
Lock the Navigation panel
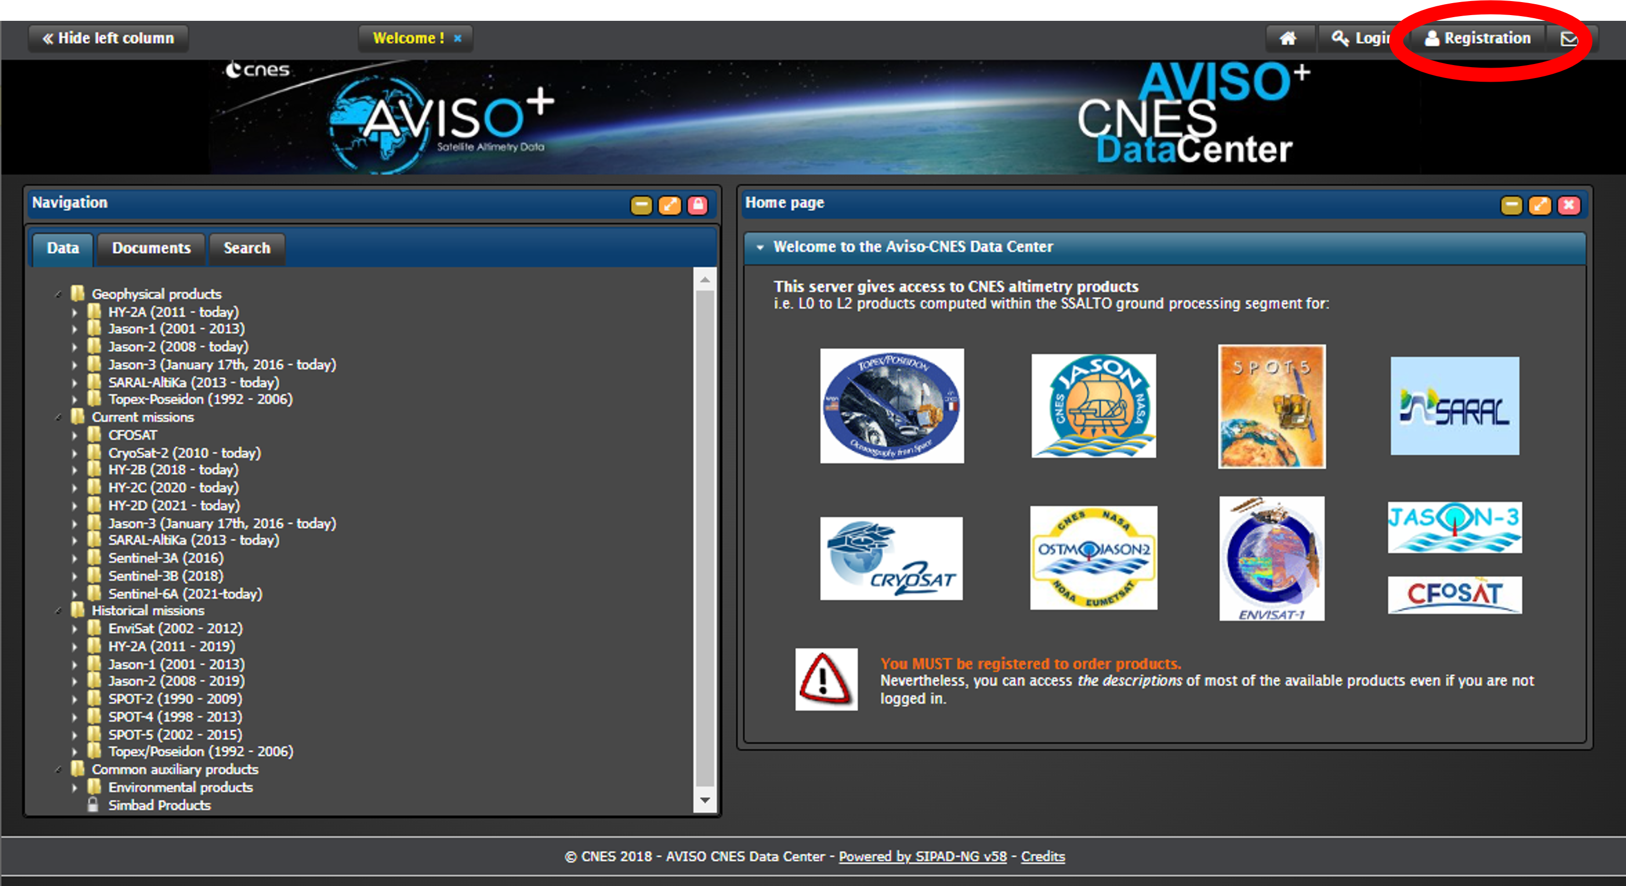click(x=698, y=205)
